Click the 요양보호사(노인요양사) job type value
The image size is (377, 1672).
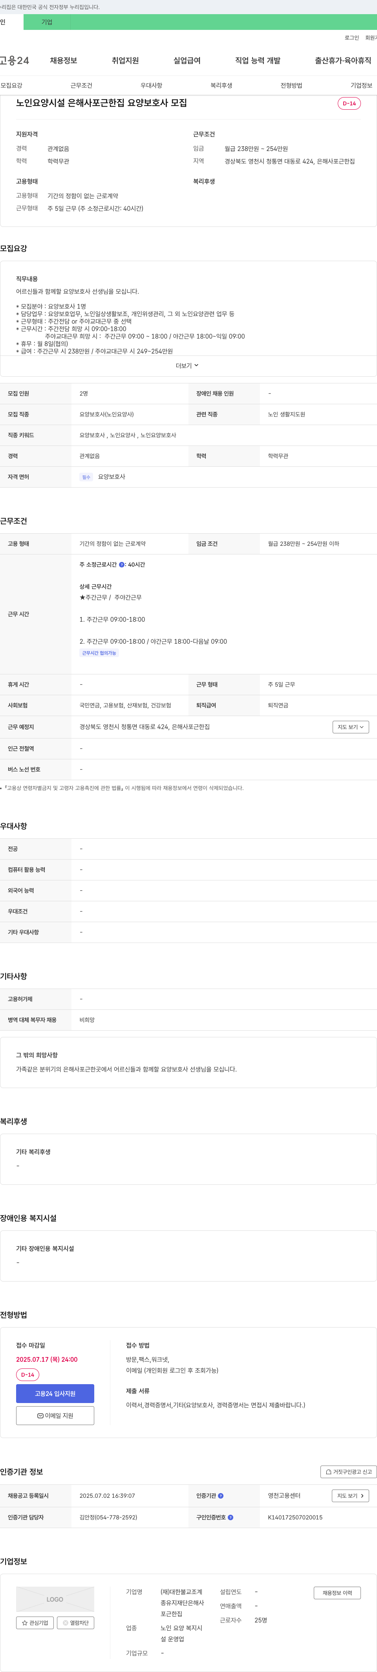[107, 414]
